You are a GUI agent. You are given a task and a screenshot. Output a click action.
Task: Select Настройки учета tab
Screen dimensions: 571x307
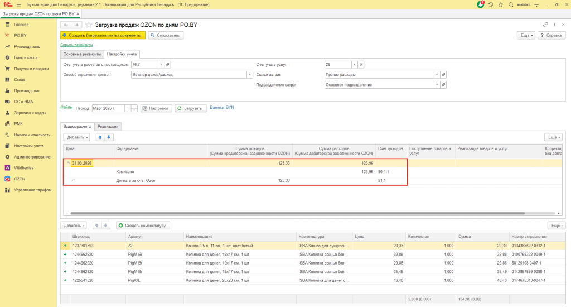coord(122,54)
